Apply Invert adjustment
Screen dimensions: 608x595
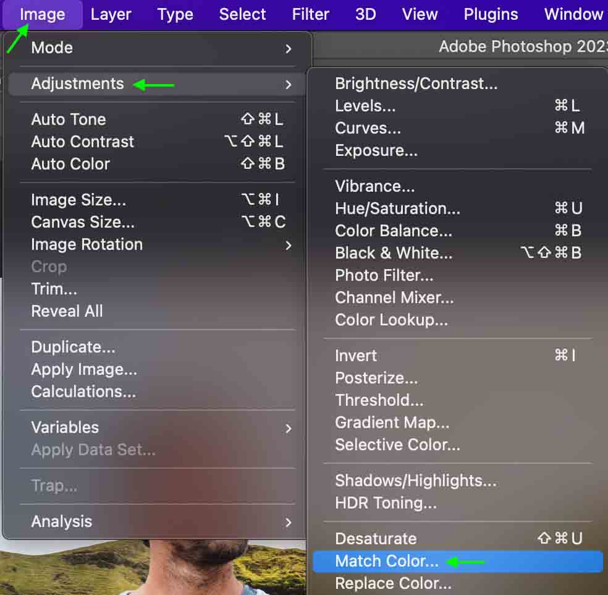click(x=458, y=356)
